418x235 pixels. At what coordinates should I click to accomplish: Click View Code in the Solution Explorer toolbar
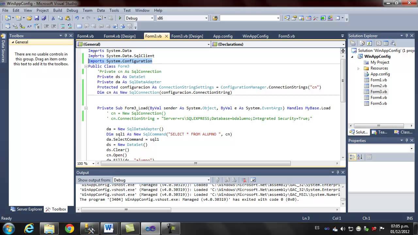379,43
